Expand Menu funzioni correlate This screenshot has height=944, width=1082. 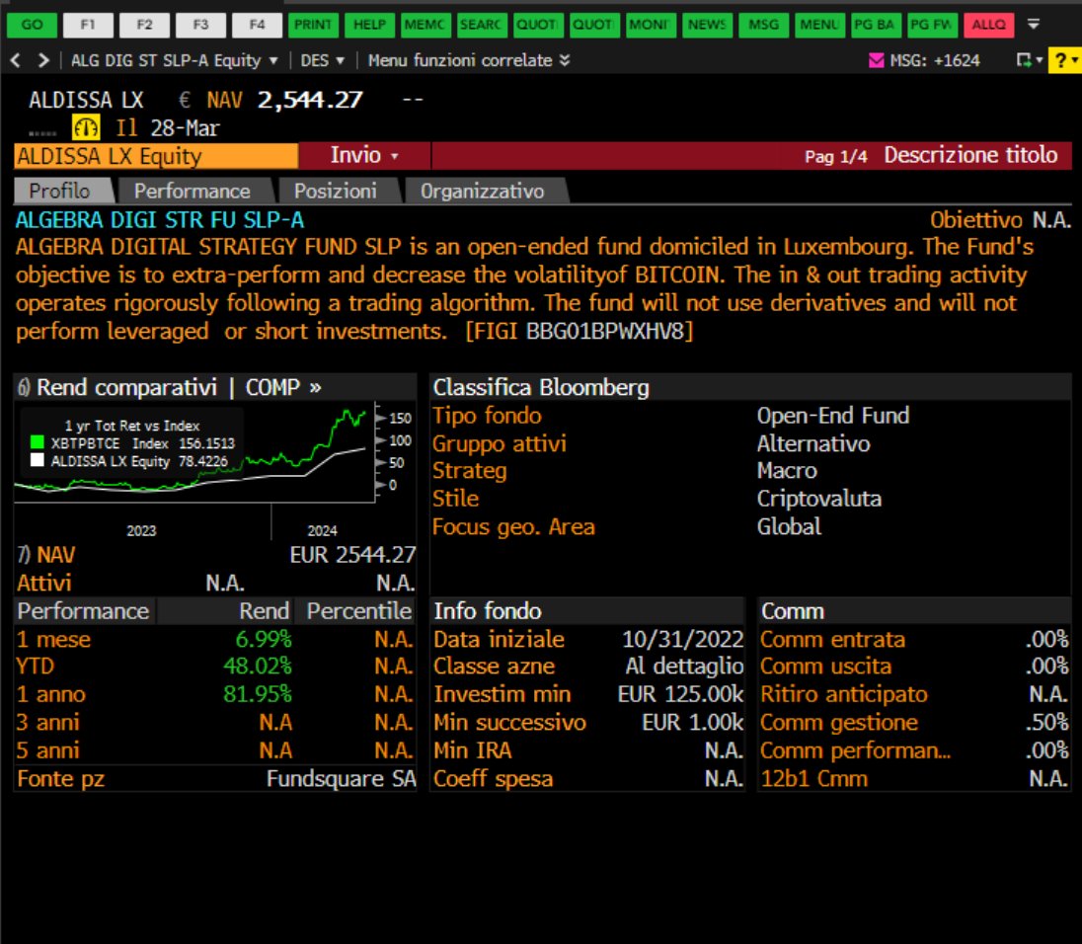469,60
